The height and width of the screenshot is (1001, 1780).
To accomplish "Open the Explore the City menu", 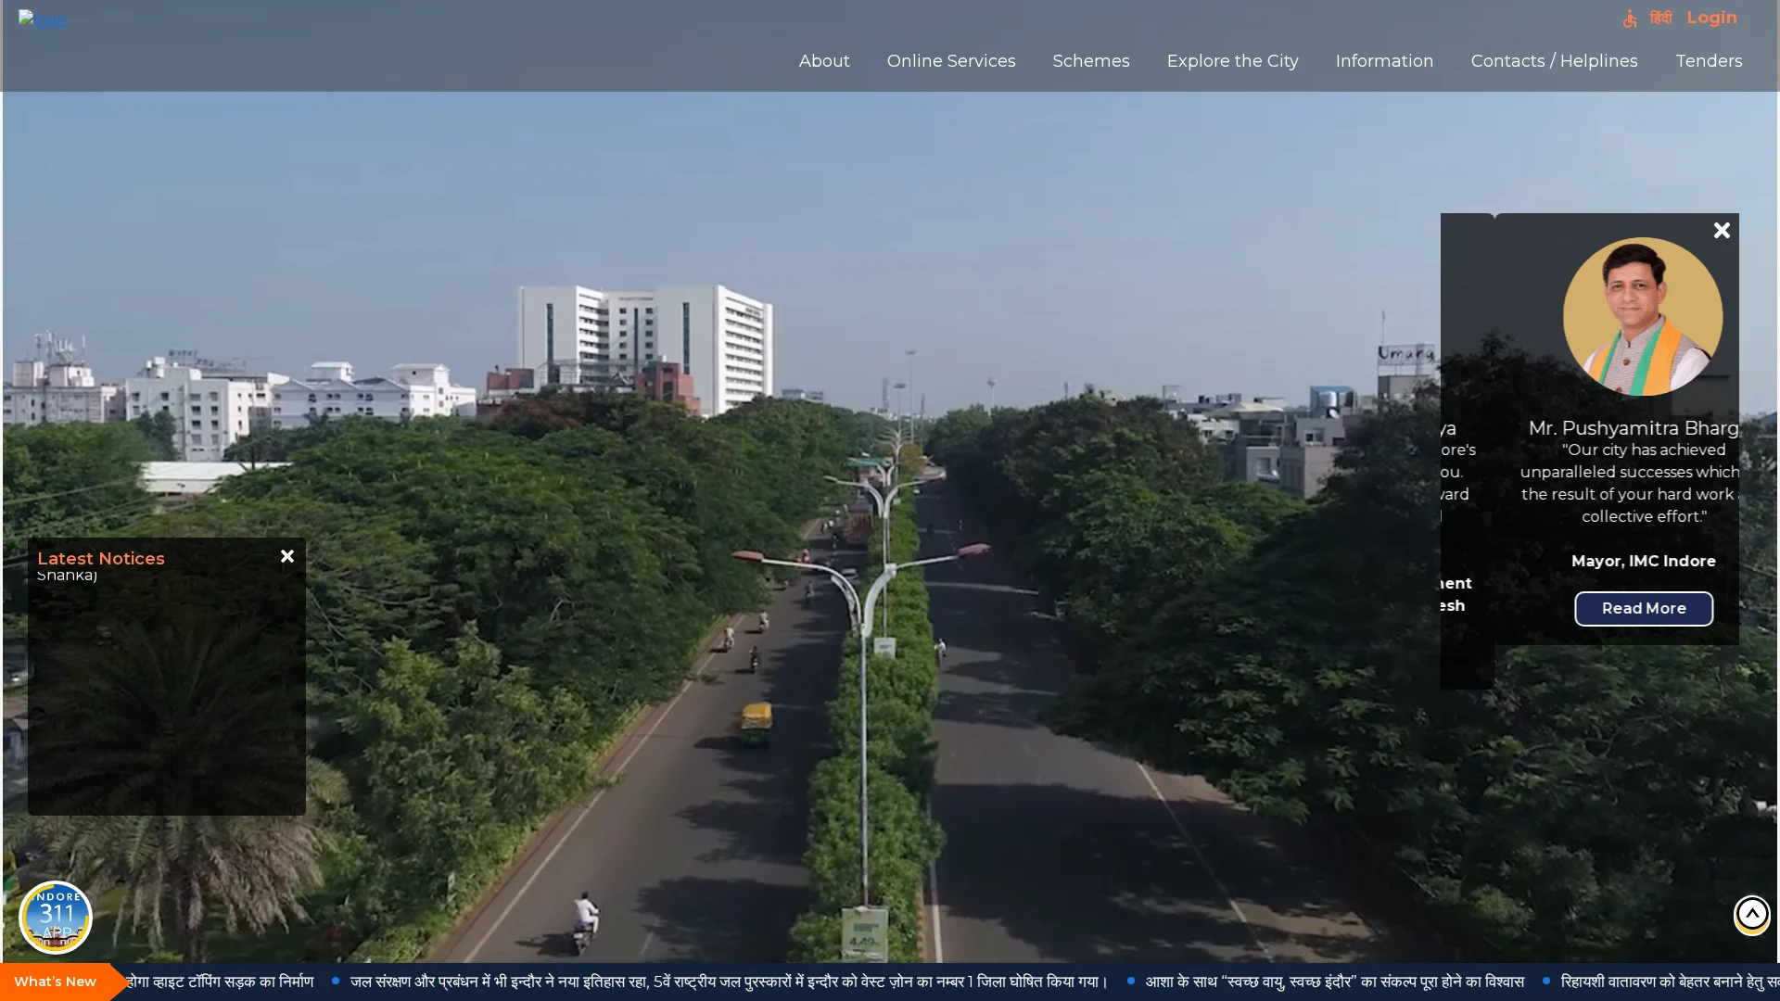I will coord(1233,61).
